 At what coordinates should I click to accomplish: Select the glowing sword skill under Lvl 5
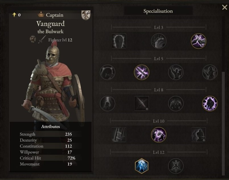pyautogui.click(x=141, y=72)
